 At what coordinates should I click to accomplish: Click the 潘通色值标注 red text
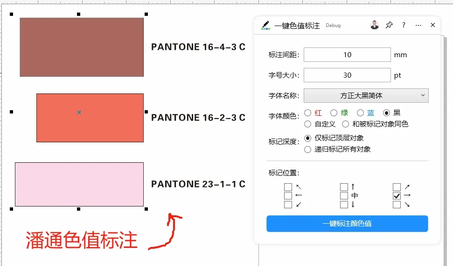(82, 240)
